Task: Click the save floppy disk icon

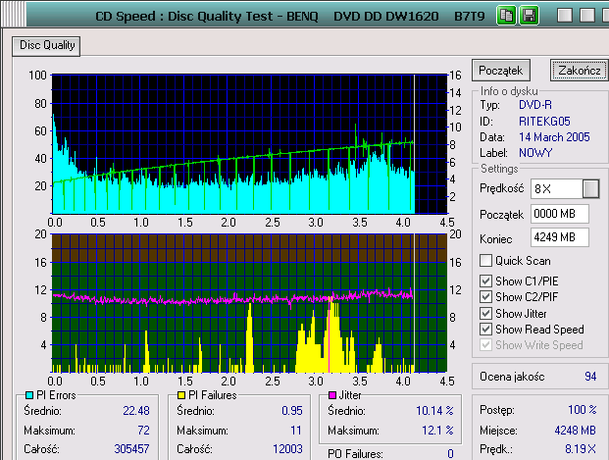Action: click(529, 16)
